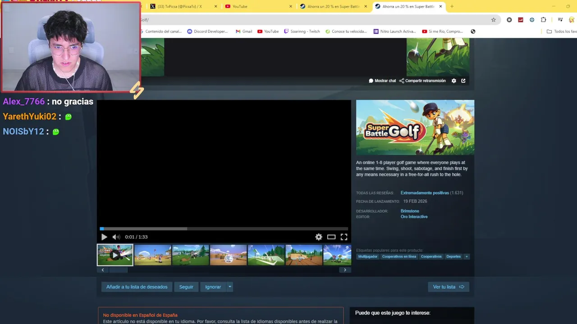577x324 pixels.
Task: Close the TvPicsa X tab
Action: pos(215,6)
